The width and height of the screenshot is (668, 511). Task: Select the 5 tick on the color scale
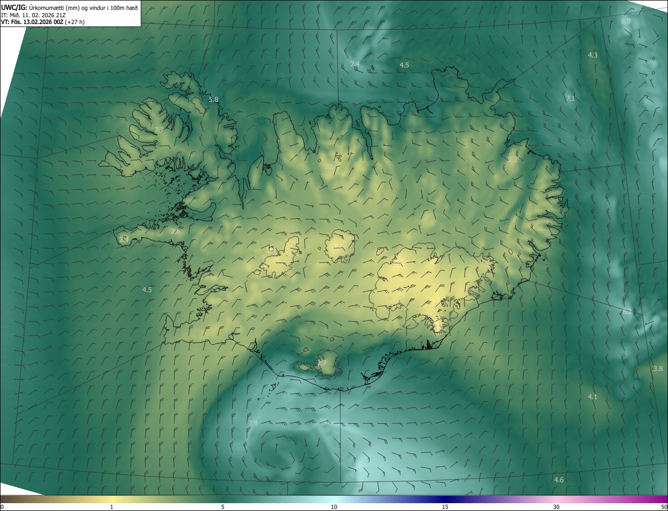tap(223, 507)
